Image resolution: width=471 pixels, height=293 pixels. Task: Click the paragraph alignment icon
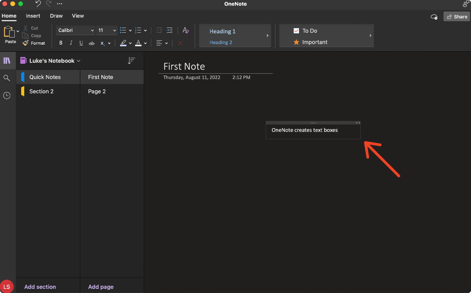[159, 43]
